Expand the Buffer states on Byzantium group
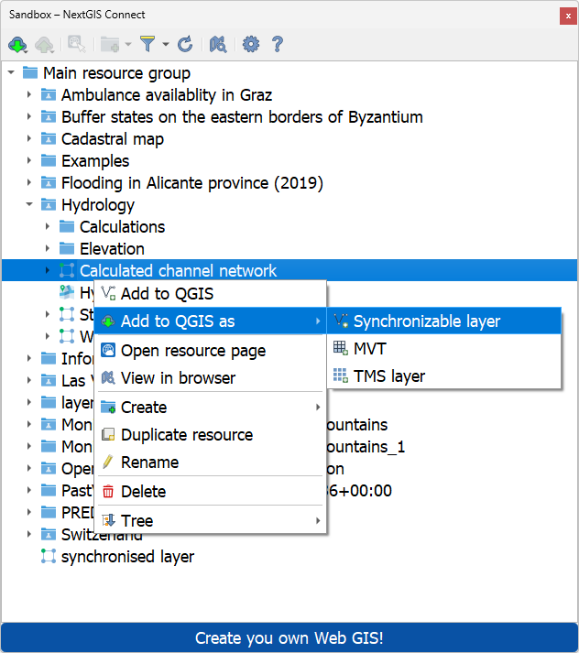This screenshot has width=579, height=653. tap(28, 116)
